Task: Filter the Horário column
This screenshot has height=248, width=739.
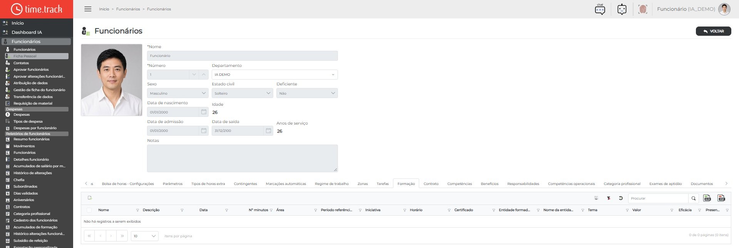Action: pyautogui.click(x=449, y=210)
